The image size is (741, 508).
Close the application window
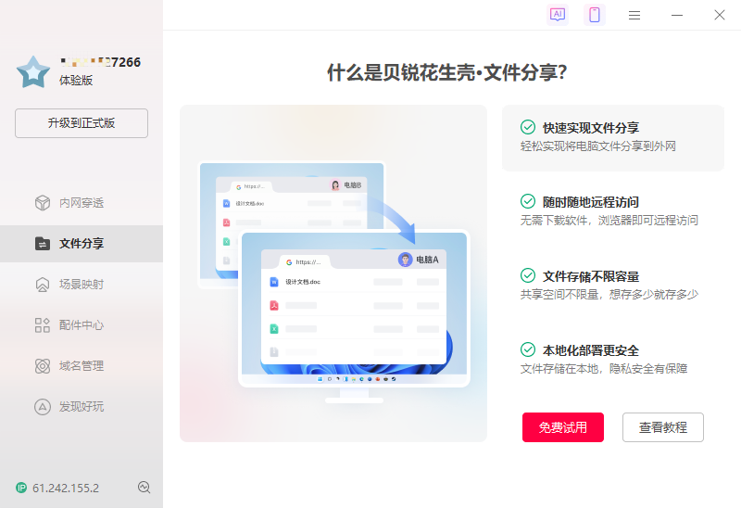pos(720,15)
